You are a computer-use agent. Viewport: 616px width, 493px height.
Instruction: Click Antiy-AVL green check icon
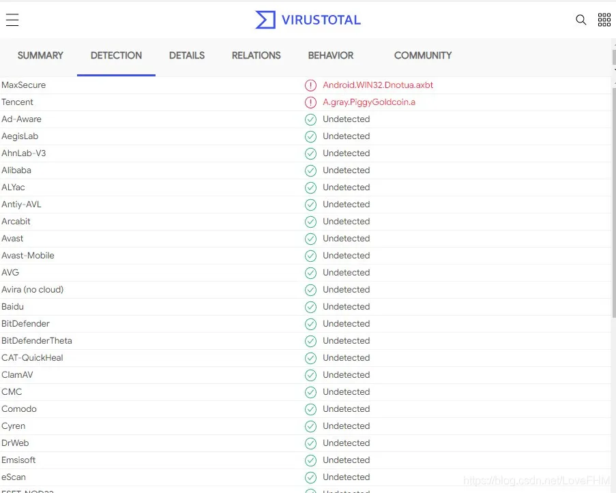coord(310,205)
